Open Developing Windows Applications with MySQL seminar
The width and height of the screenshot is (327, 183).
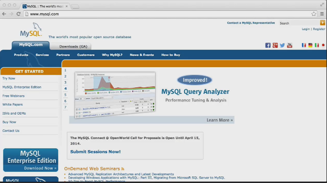coord(146,178)
